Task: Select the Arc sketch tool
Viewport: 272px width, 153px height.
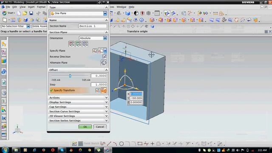Action: click(115, 144)
